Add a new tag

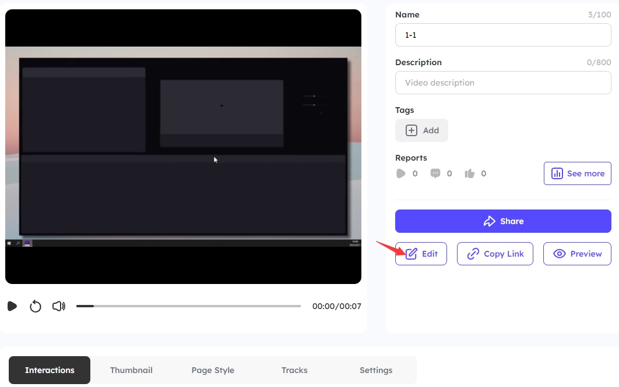(x=421, y=130)
